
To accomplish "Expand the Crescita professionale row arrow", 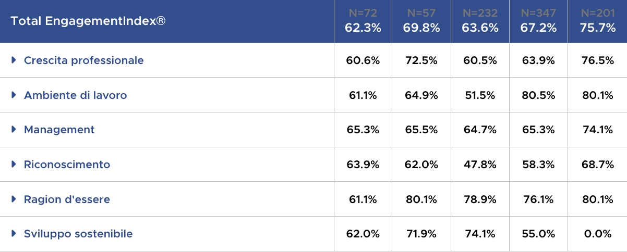I will pos(14,60).
